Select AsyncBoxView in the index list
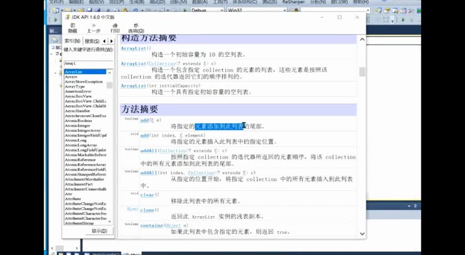 pos(78,96)
